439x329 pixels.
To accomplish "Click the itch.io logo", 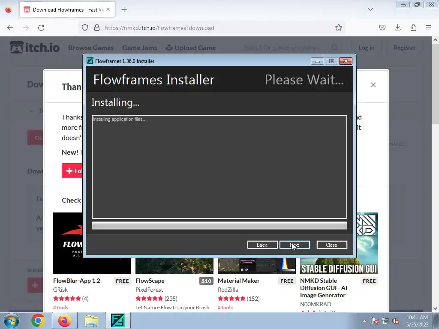I will coord(35,47).
